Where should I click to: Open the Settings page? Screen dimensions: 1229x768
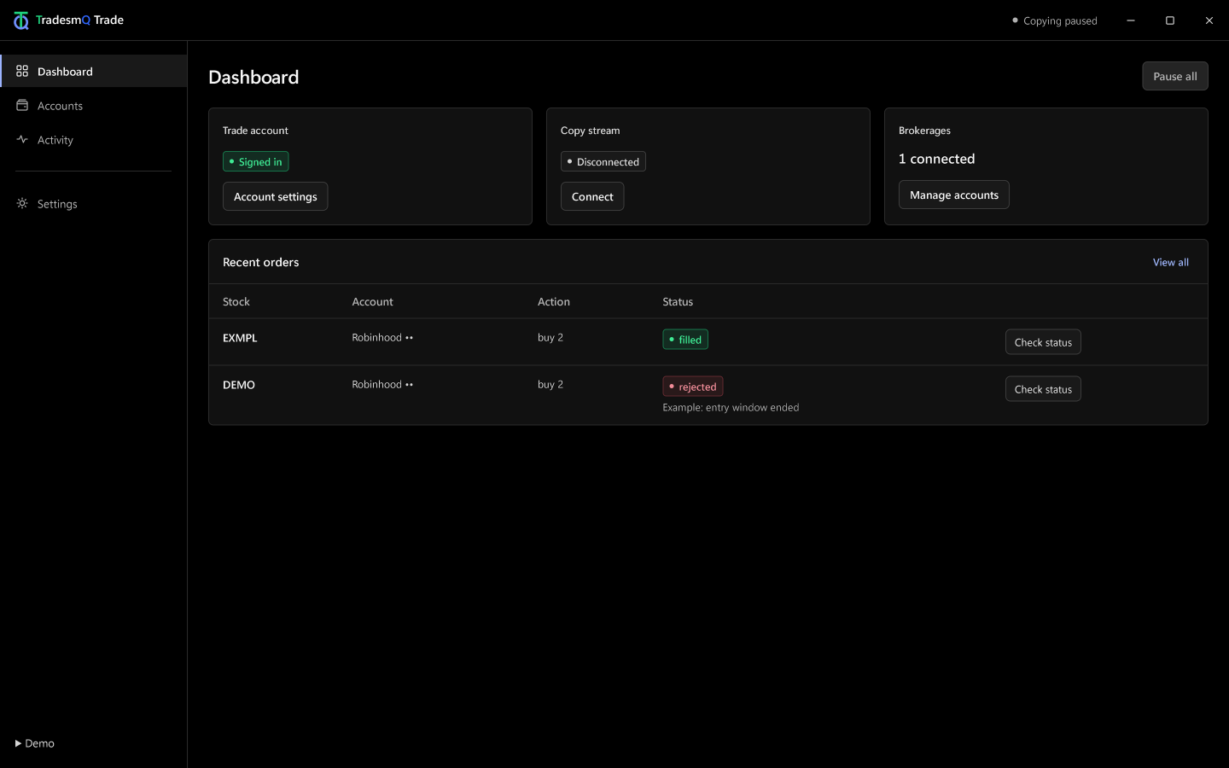[x=94, y=204]
